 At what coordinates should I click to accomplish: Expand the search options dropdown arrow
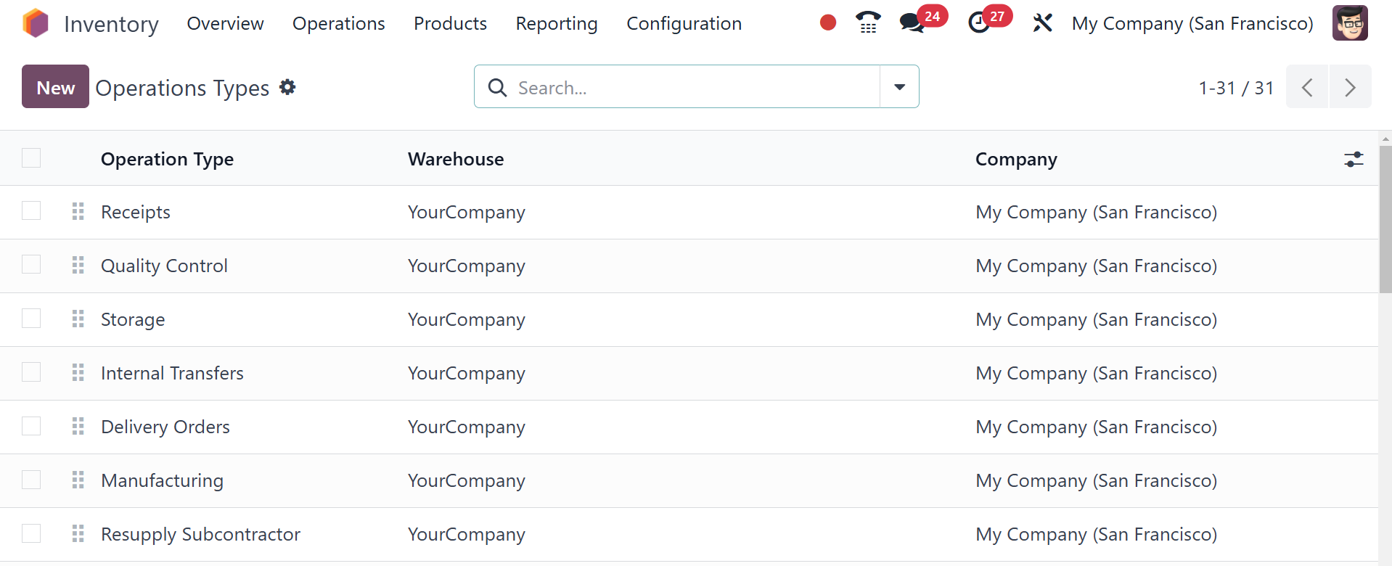coord(899,87)
